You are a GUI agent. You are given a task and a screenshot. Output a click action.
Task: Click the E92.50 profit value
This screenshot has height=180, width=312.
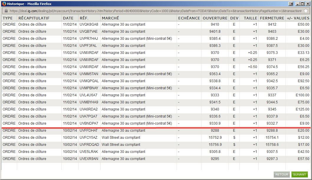(303, 81)
